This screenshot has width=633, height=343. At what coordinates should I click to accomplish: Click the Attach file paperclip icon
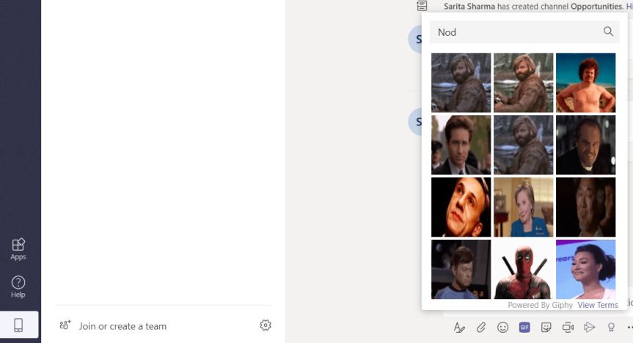481,327
